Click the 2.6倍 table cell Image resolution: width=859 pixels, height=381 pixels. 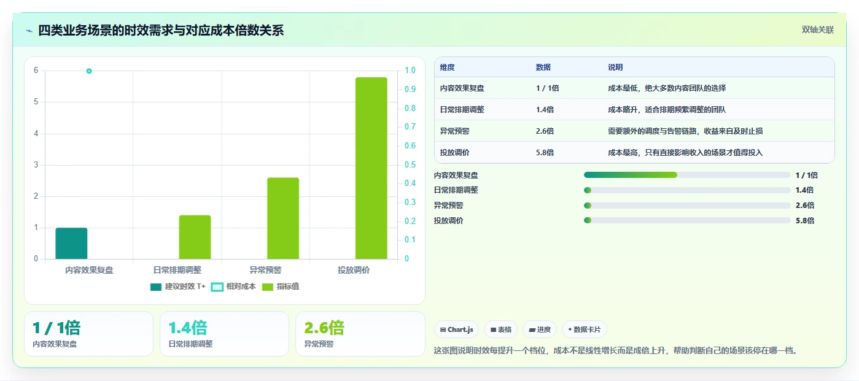(x=545, y=131)
